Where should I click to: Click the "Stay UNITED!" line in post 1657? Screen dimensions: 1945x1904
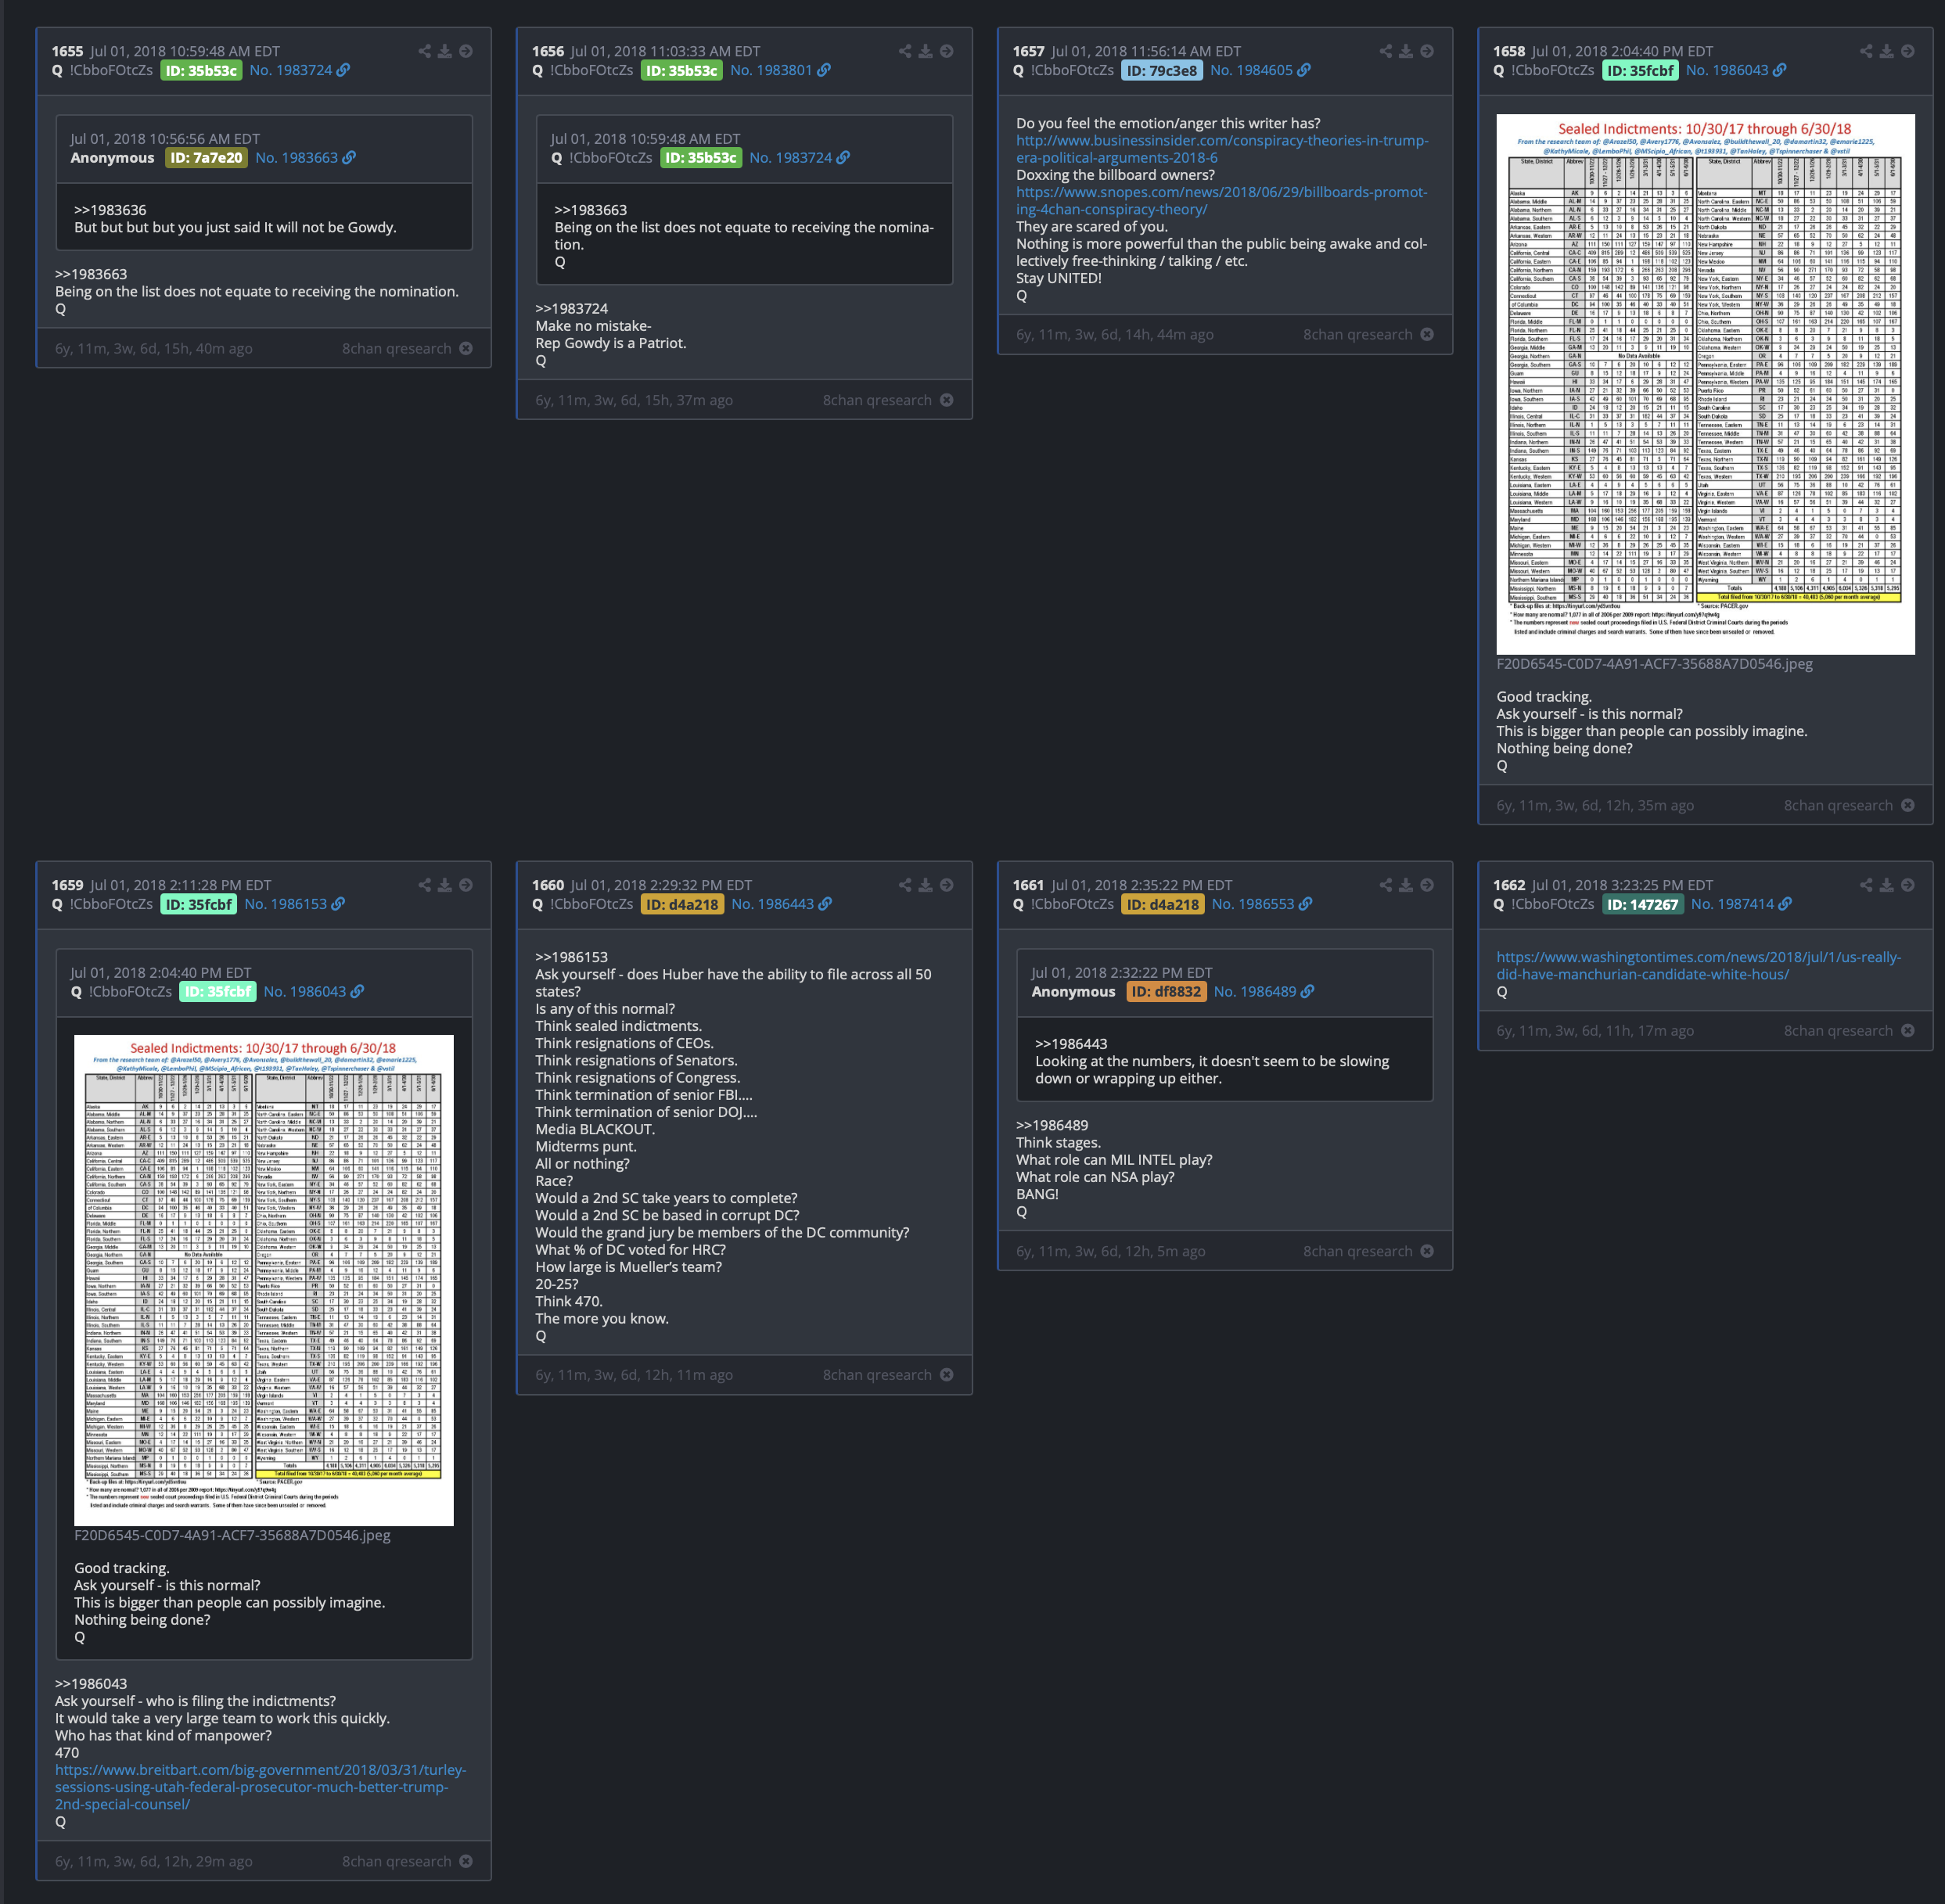tap(1059, 278)
